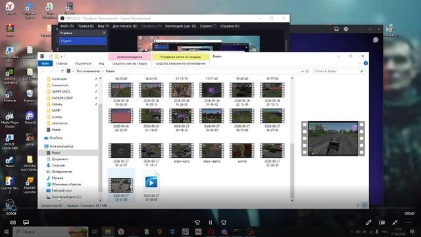Screen dimensions: 421x237
Task: Switch to large icons view via status bar
Action: (364, 205)
